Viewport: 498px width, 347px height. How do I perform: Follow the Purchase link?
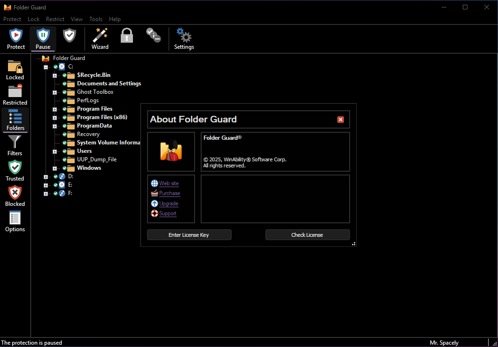(x=170, y=193)
